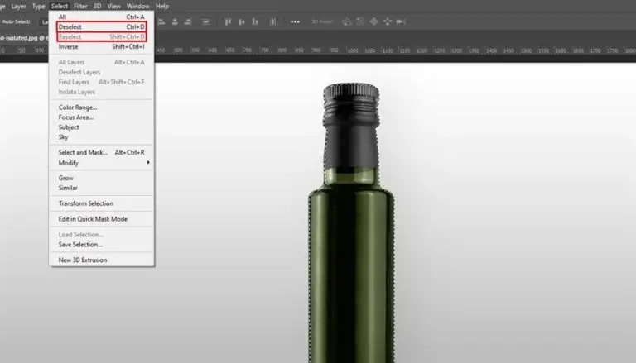
Task: Click the 3D Mode label in options bar
Action: click(x=321, y=21)
